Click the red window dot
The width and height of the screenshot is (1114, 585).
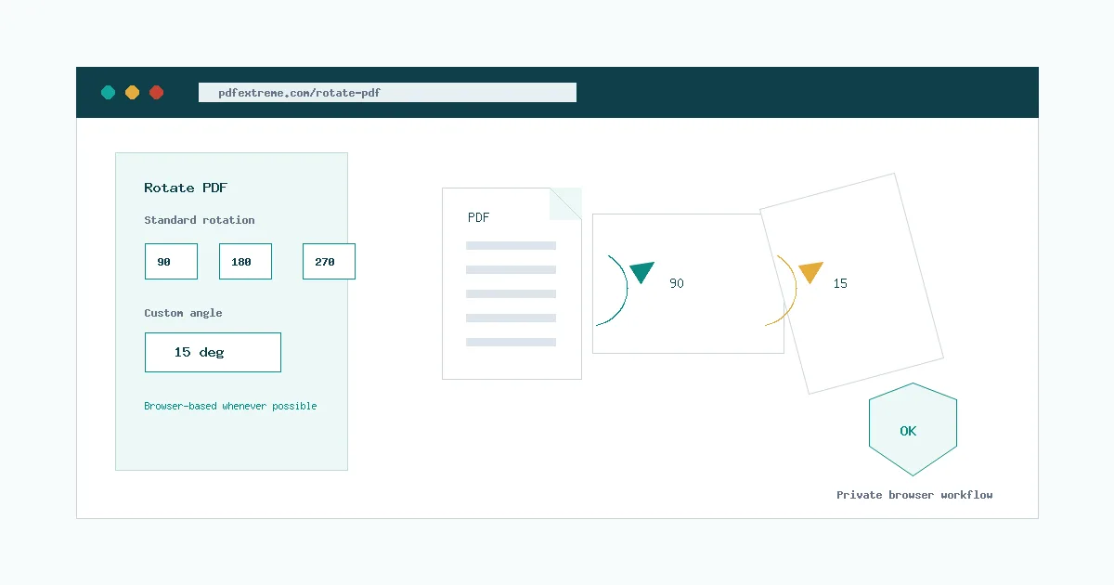(156, 92)
